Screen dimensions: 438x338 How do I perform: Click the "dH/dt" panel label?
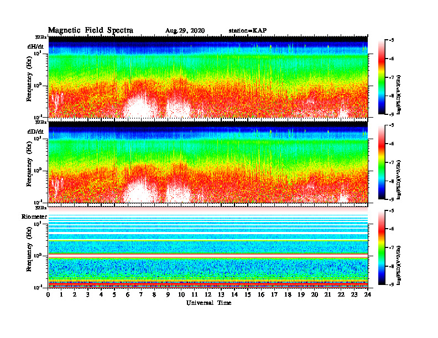[x=35, y=46]
